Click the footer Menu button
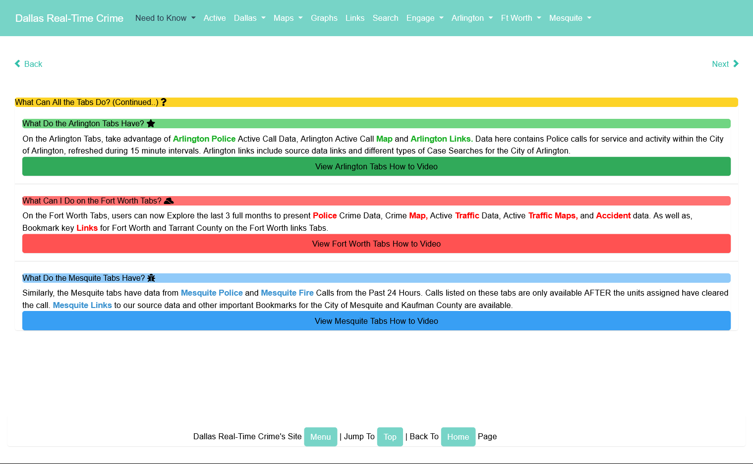The width and height of the screenshot is (753, 464). click(320, 437)
